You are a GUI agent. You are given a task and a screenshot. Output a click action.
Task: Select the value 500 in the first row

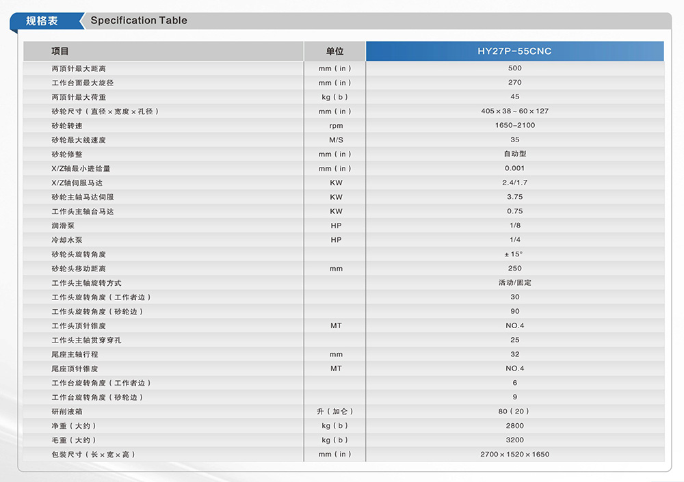click(514, 68)
